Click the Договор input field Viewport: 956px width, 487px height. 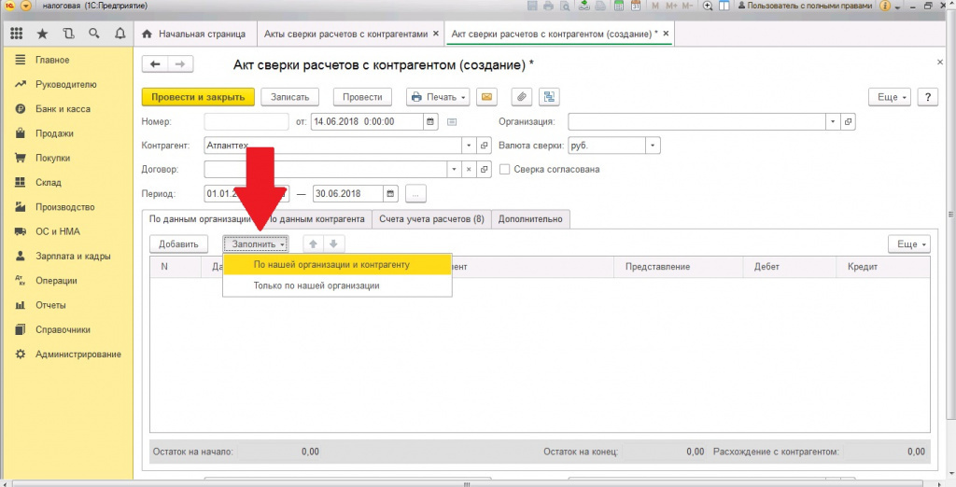(326, 170)
